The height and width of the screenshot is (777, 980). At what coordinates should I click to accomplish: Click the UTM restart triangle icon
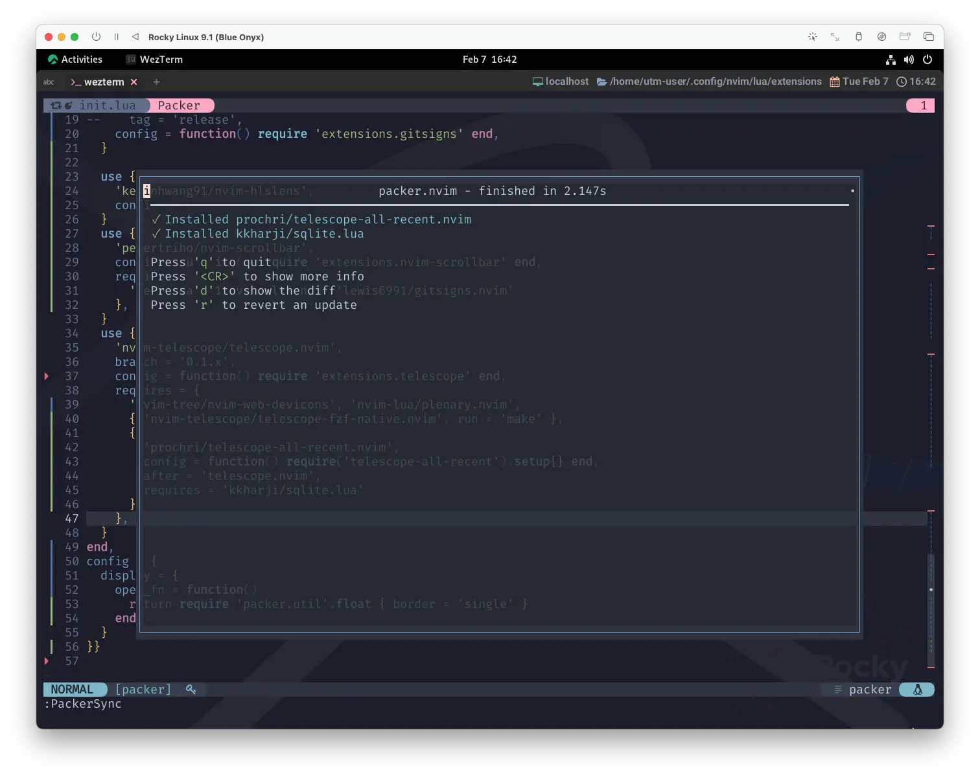pos(135,37)
